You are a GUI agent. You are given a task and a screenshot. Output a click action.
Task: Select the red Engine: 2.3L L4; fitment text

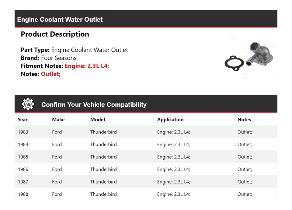pos(87,66)
